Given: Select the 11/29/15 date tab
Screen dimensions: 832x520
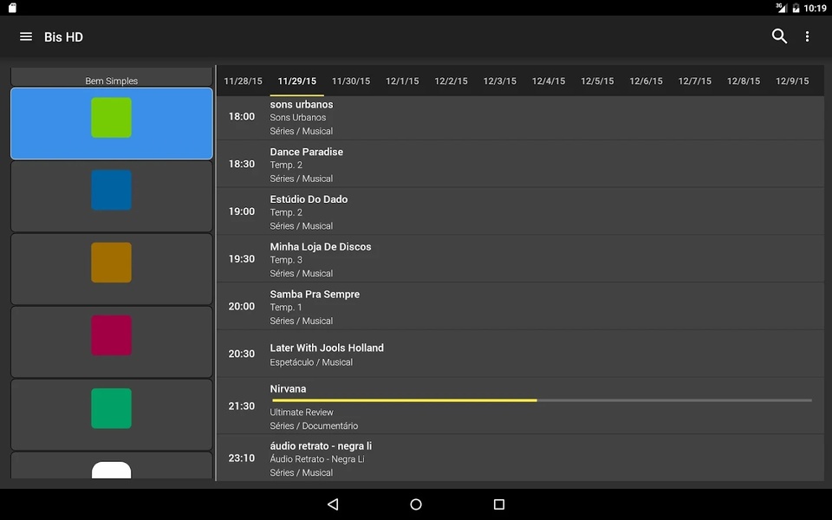Looking at the screenshot, I should [297, 81].
